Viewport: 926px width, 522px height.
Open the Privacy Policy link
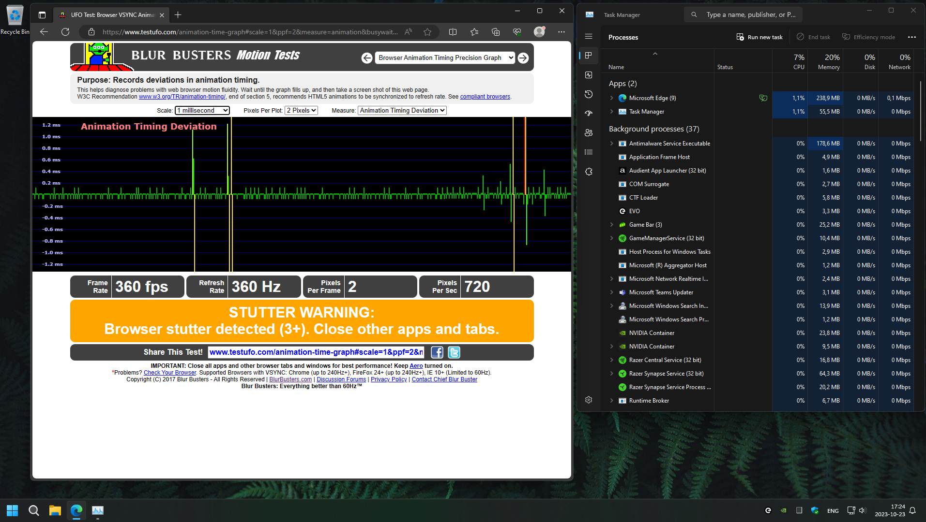point(389,379)
